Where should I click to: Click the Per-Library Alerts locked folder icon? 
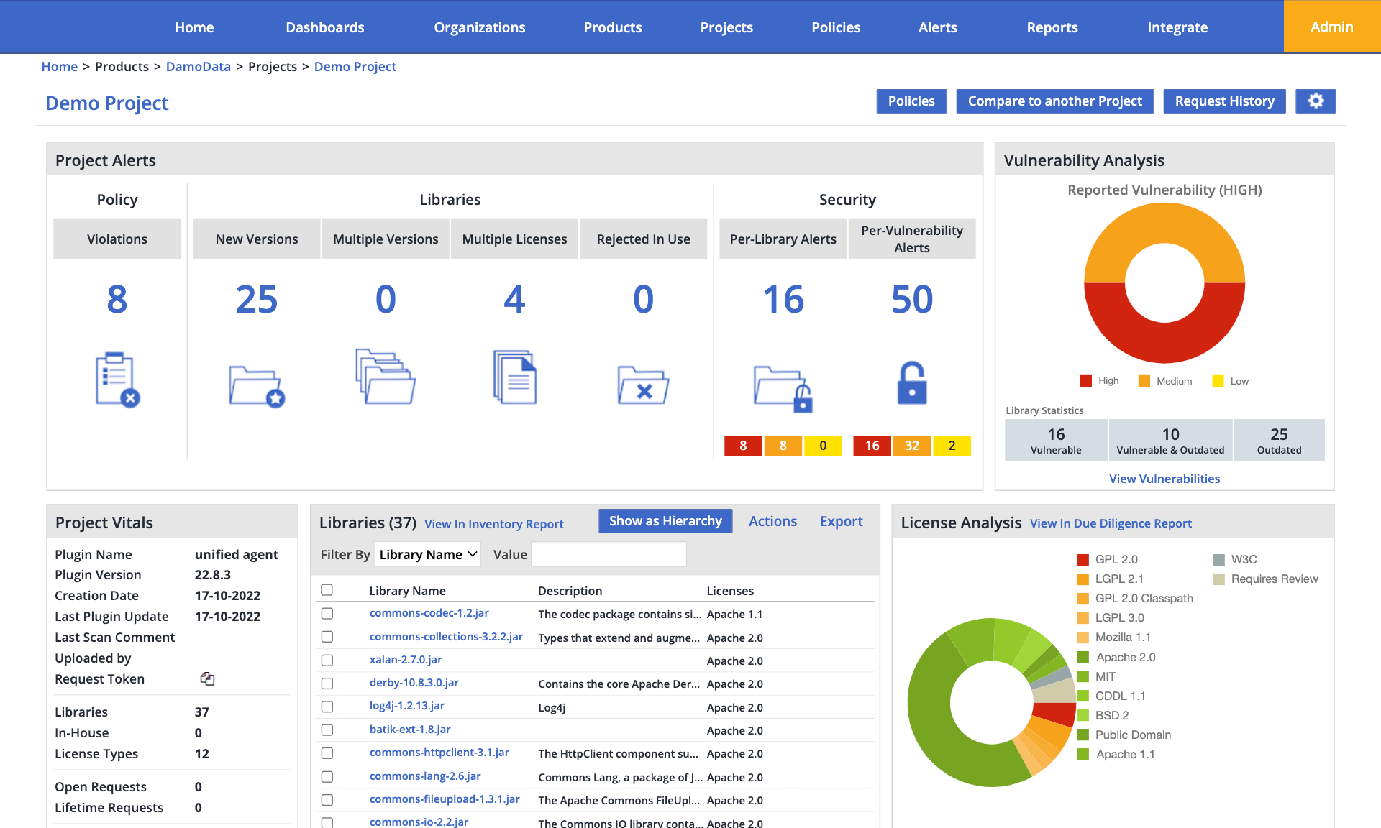[x=783, y=389]
